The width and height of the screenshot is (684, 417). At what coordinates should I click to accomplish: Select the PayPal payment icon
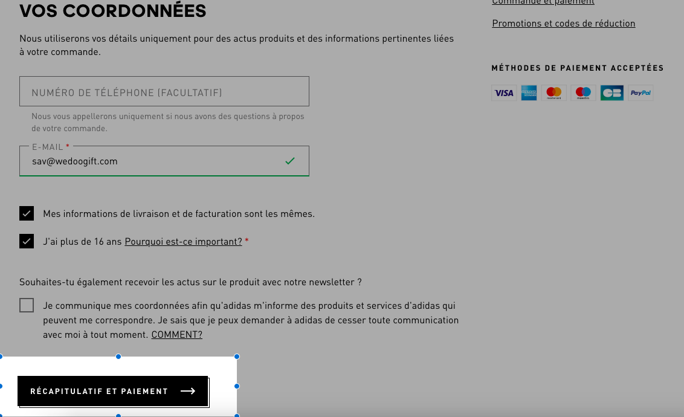[x=640, y=92]
